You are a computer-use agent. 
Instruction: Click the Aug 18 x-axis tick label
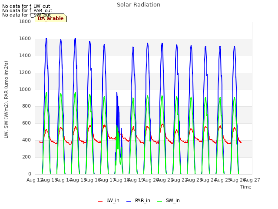[x=122, y=180]
